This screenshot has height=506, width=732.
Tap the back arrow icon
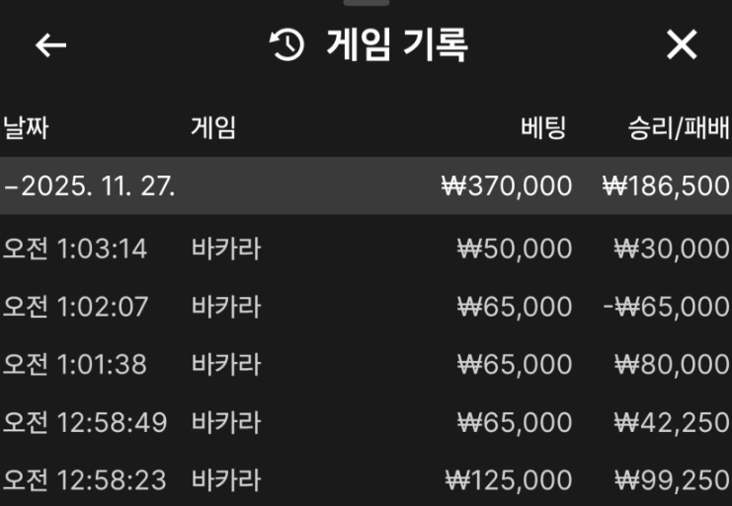pyautogui.click(x=50, y=45)
